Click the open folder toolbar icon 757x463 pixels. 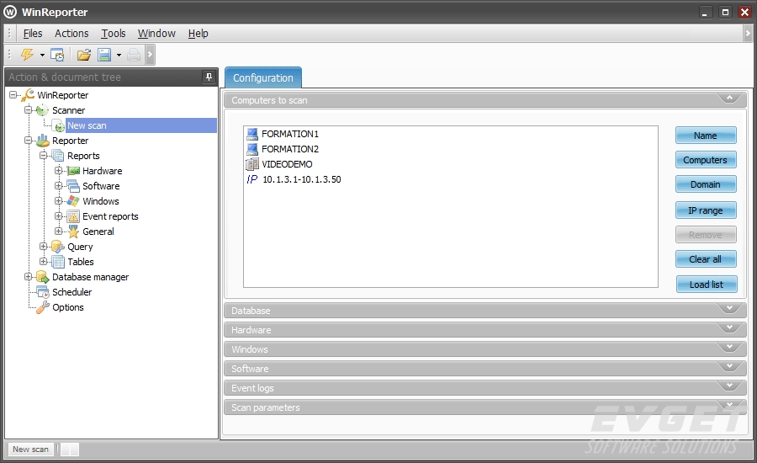coord(84,55)
